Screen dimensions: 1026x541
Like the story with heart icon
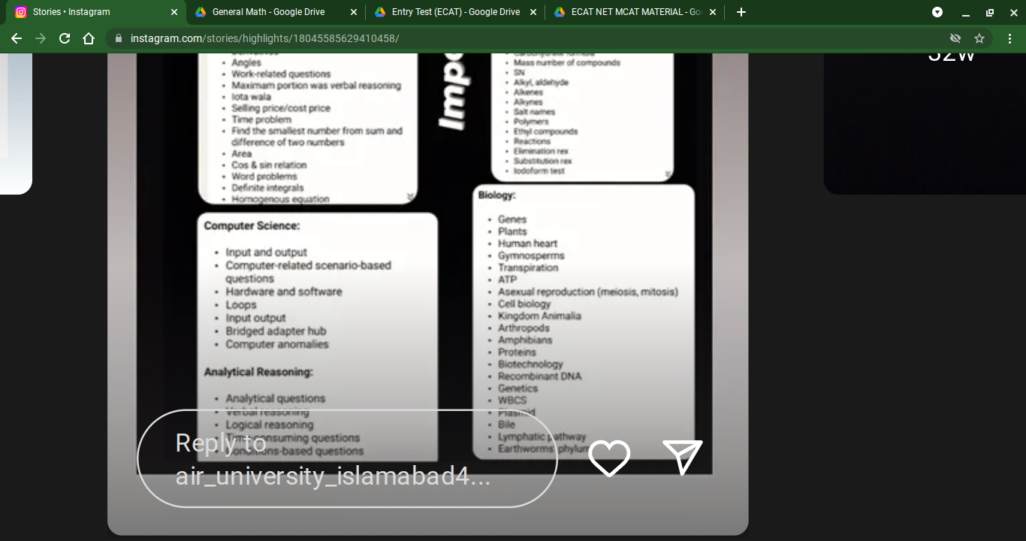point(608,458)
